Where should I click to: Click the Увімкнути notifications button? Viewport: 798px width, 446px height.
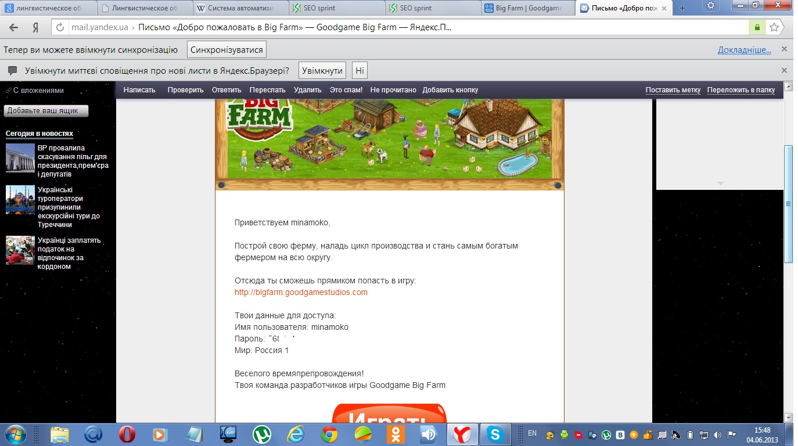tap(322, 70)
